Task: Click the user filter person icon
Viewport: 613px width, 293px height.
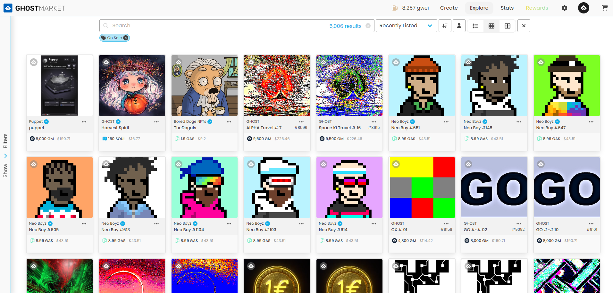Action: (459, 26)
